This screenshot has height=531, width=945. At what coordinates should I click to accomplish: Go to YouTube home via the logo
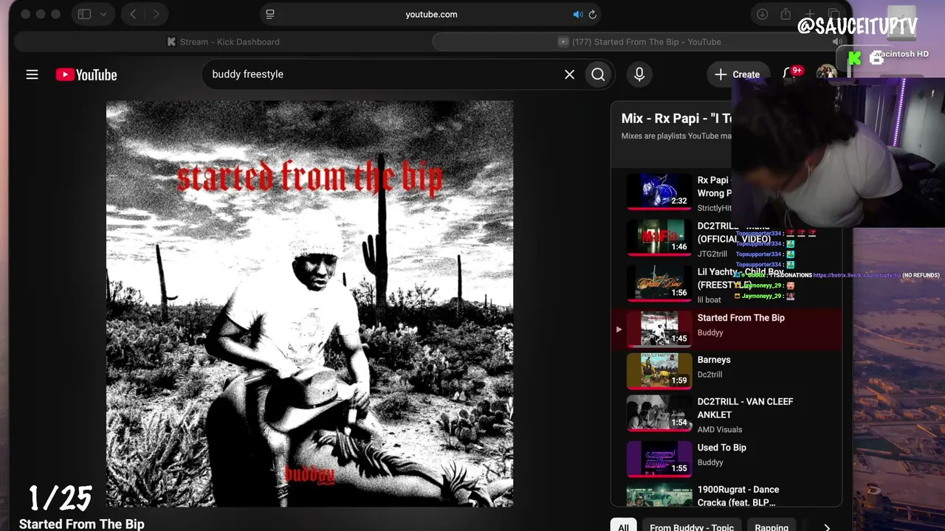point(86,74)
